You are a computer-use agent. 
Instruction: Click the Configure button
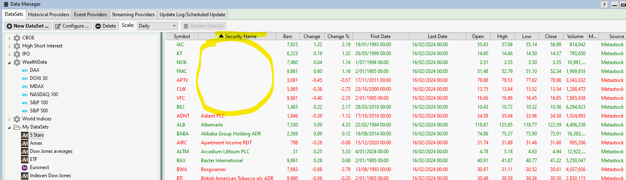coord(72,26)
